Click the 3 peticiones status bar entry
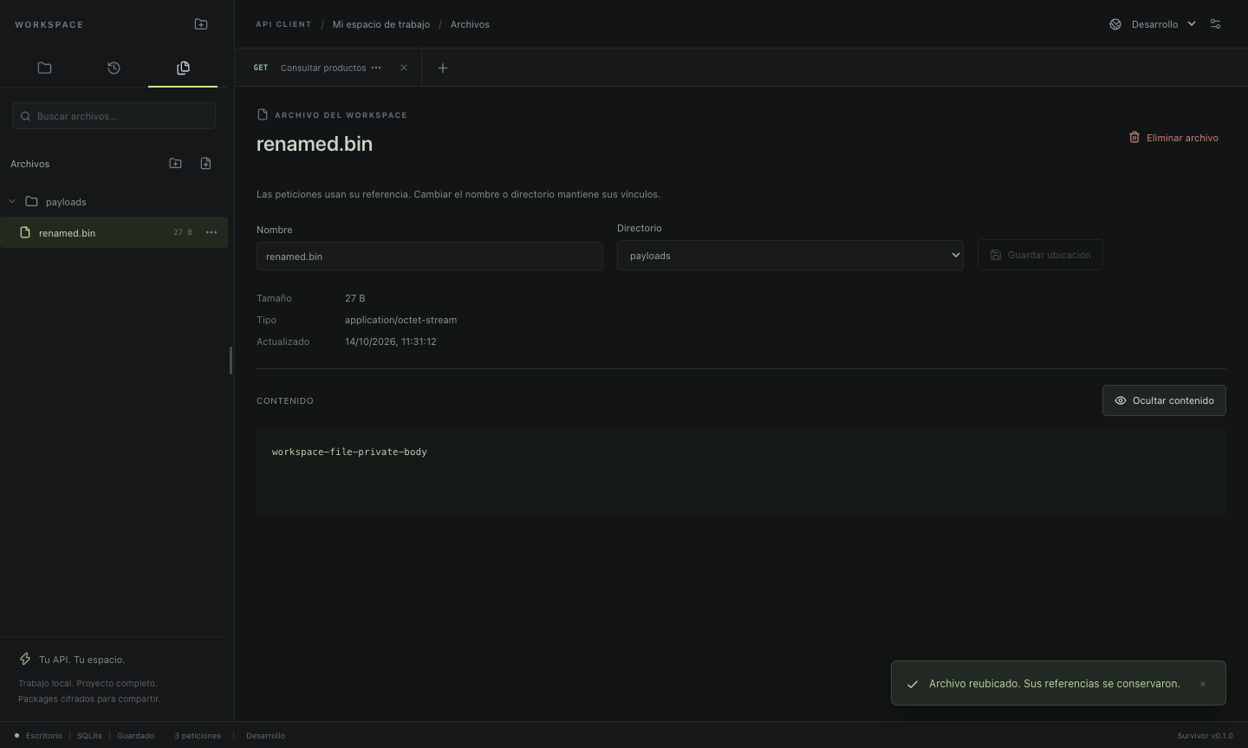This screenshot has width=1248, height=748. coord(198,736)
